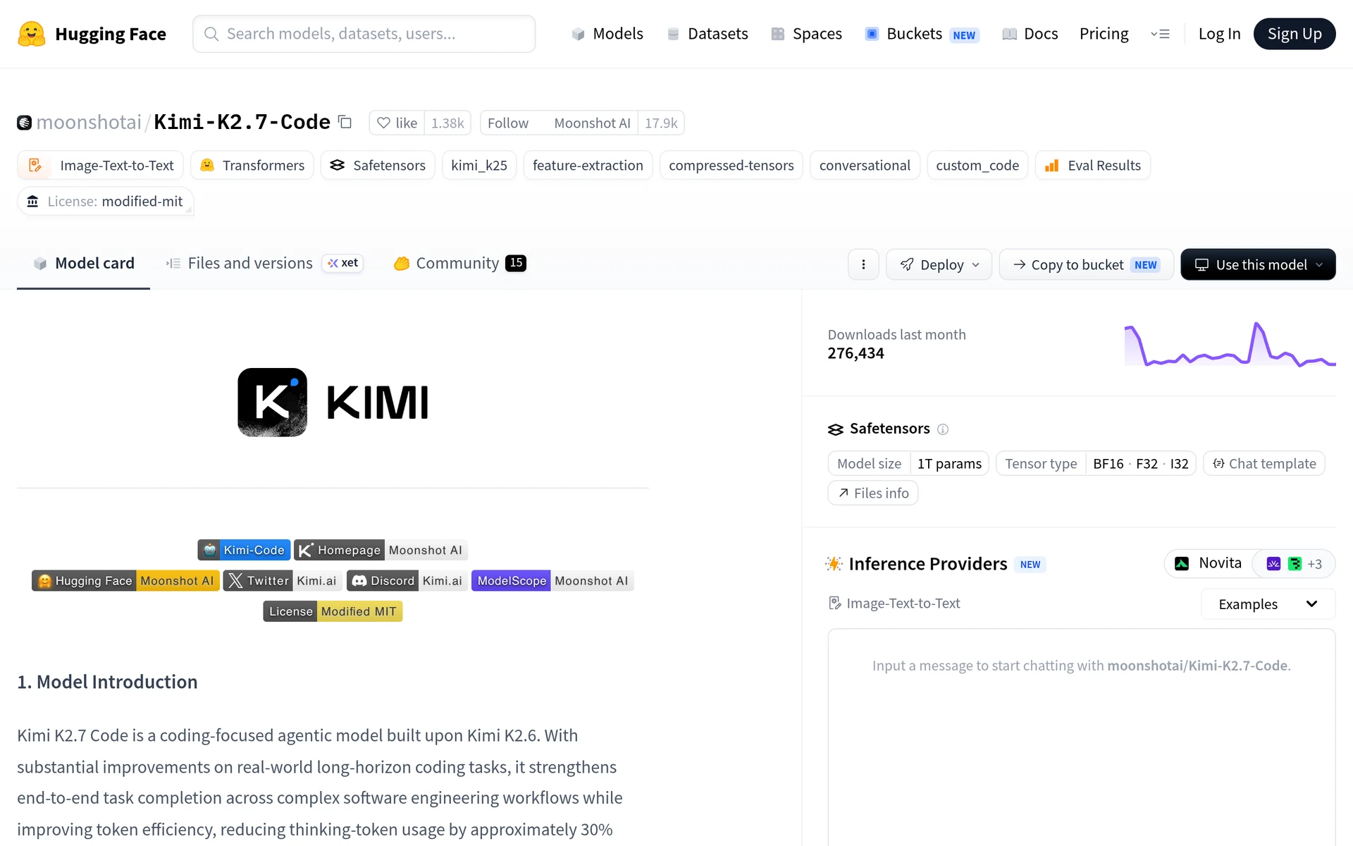1353x846 pixels.
Task: Open the License Modified MIT badge
Action: point(333,611)
